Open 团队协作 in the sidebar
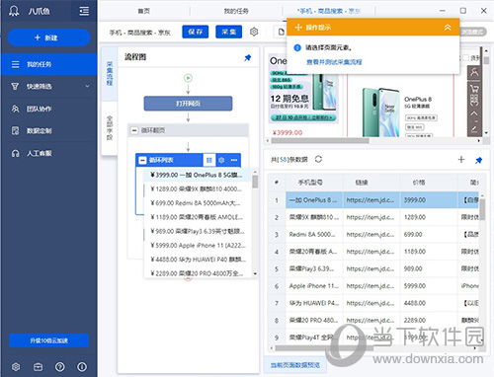This screenshot has height=377, width=494. [x=39, y=109]
